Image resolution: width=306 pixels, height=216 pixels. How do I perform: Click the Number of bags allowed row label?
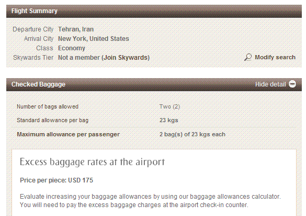(x=48, y=106)
